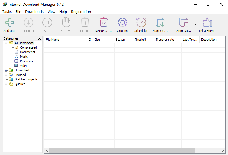Open the Scheduler clock icon
Image resolution: width=228 pixels, height=155 pixels.
point(141,22)
